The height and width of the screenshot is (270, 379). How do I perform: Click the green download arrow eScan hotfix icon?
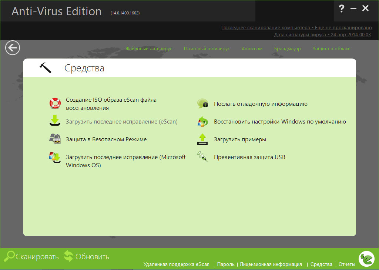(x=55, y=121)
